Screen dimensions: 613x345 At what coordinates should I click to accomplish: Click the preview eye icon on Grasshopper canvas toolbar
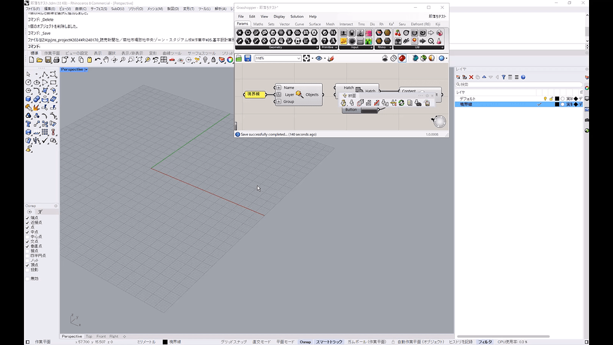click(x=318, y=58)
